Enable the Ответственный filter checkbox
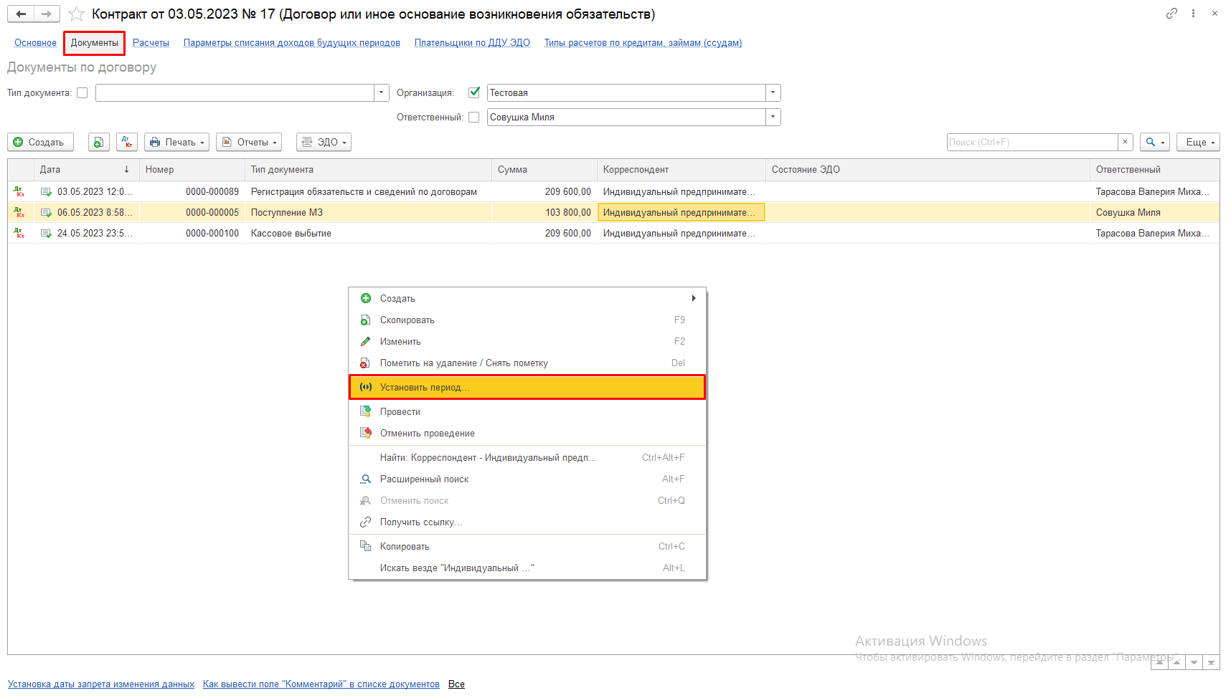Screen dimensions: 1231x698 [x=474, y=117]
